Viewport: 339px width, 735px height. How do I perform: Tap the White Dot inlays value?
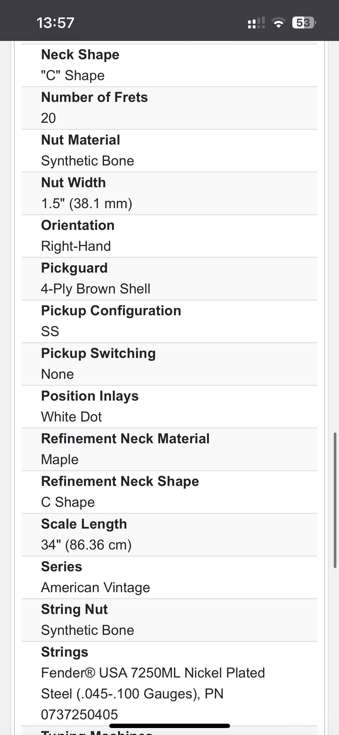71,417
